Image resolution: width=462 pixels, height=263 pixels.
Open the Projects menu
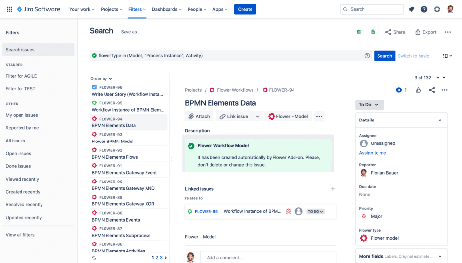112,9
